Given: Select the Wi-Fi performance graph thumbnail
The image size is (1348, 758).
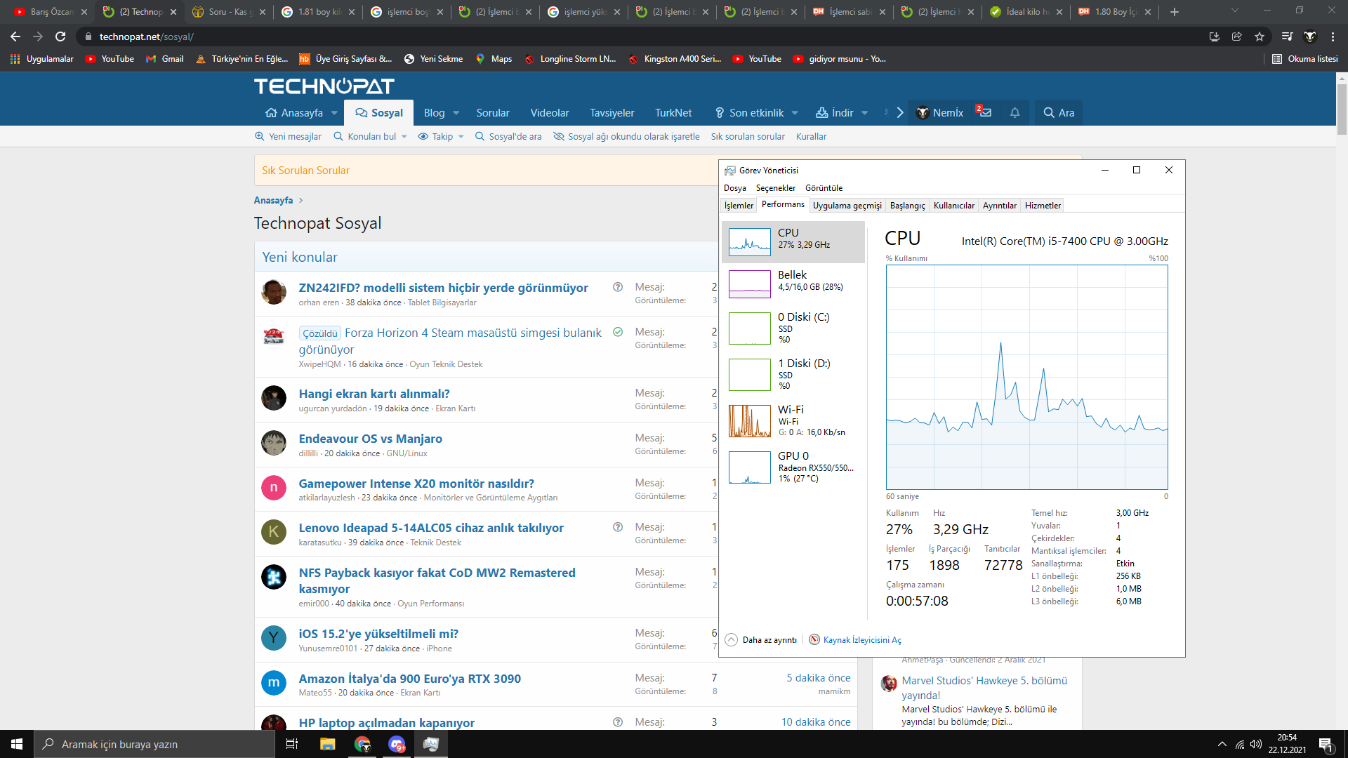Looking at the screenshot, I should tap(749, 421).
